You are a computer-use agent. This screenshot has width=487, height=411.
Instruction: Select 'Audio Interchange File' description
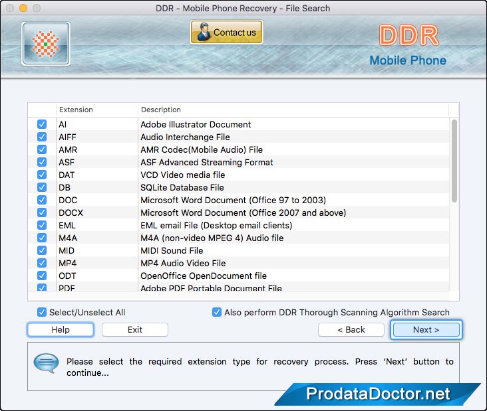185,137
